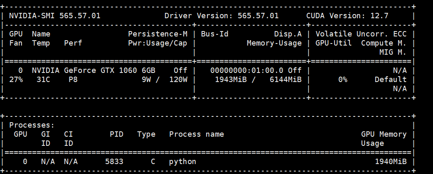Click the Driver Version 565.57.01 text
Image resolution: width=433 pixels, height=174 pixels.
click(x=221, y=16)
